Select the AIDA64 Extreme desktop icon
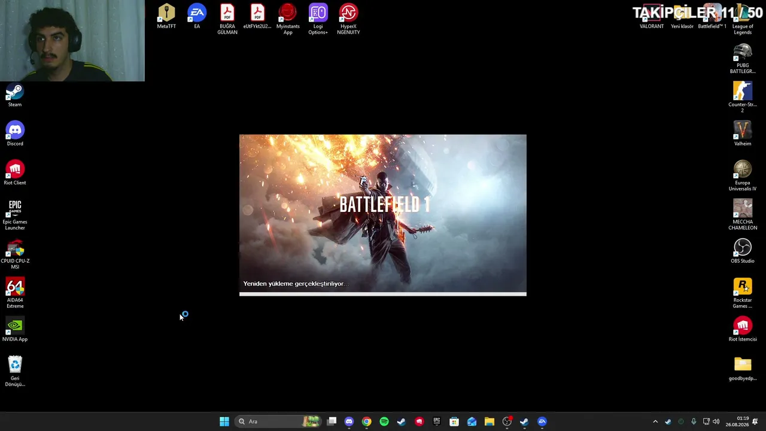The height and width of the screenshot is (431, 766). coord(15,293)
